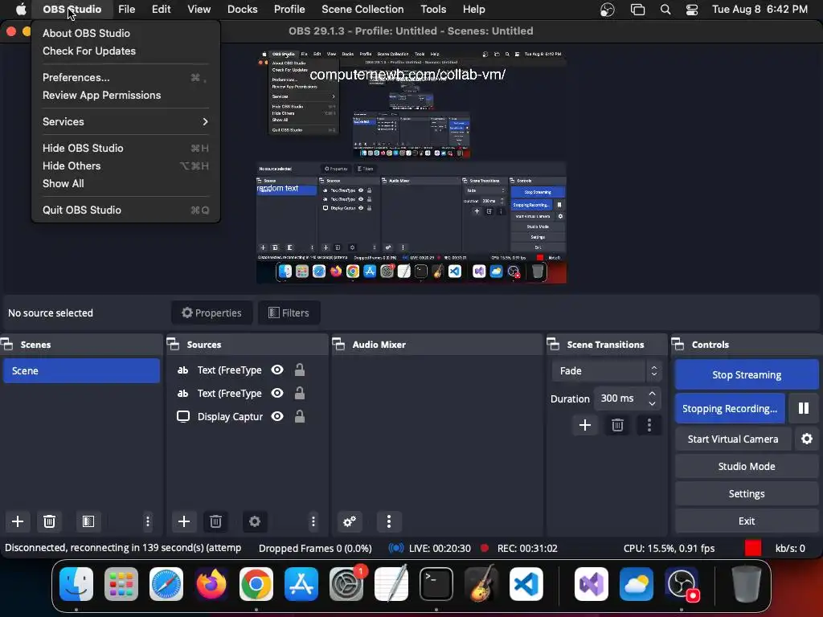Remove selected source with trash icon
This screenshot has height=617, width=823.
[215, 521]
